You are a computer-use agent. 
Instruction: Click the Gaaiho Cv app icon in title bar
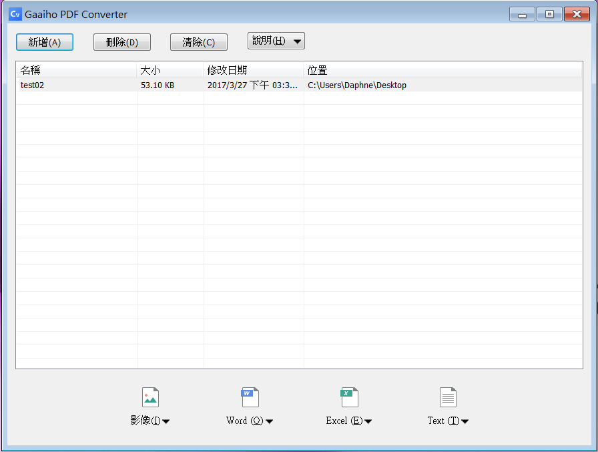tap(15, 14)
